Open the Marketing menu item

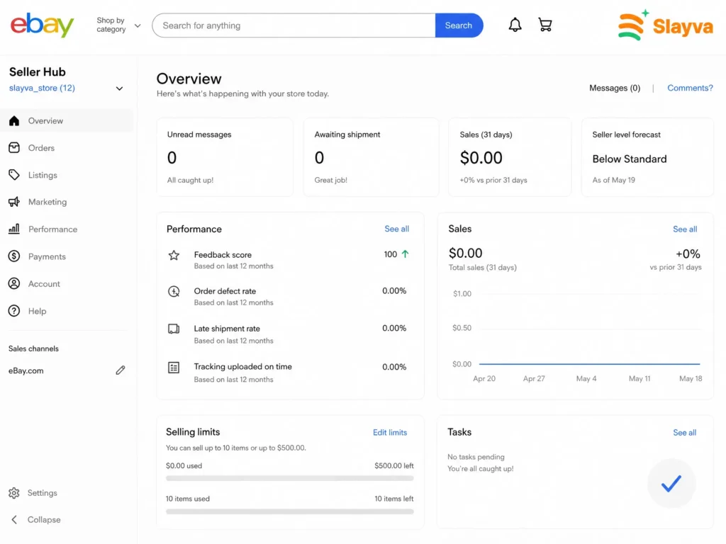pos(67,202)
